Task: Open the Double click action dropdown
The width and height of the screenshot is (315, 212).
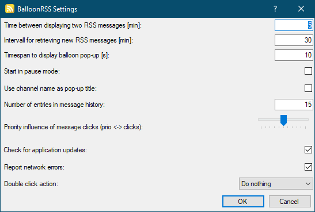Action: pos(276,183)
